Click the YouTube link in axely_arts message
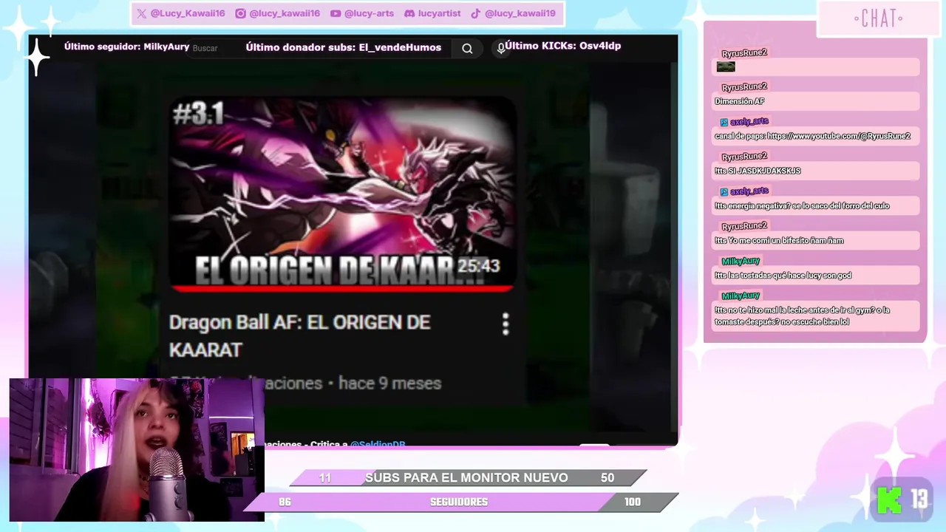Screen dimensions: 946x532 point(838,136)
